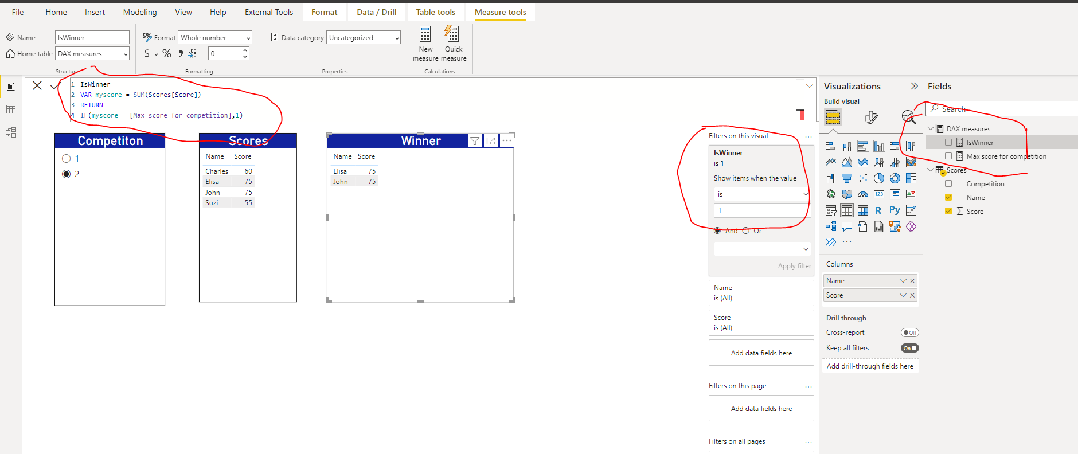Screen dimensions: 1078x454
Task: Remove Score from Columns well
Action: pos(912,295)
